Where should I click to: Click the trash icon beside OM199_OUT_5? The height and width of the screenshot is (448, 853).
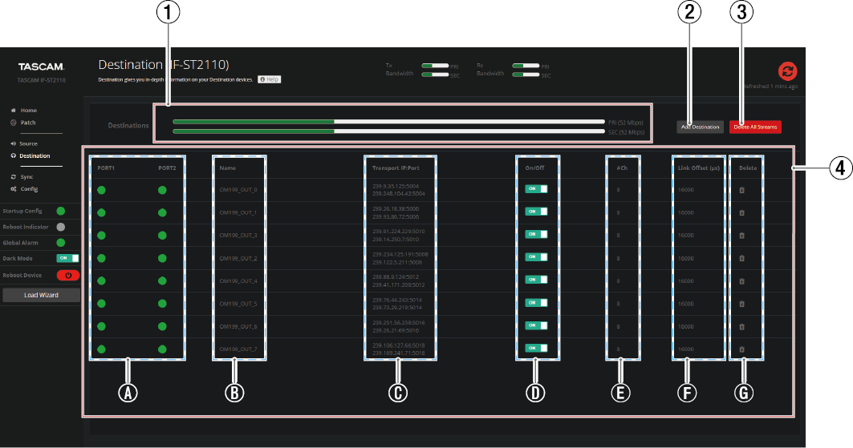pyautogui.click(x=741, y=304)
